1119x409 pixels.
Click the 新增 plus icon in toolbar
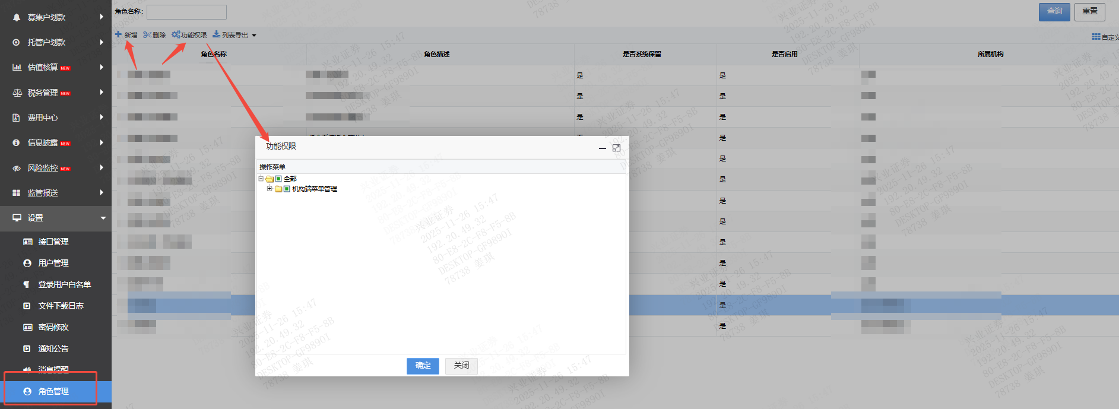click(118, 34)
